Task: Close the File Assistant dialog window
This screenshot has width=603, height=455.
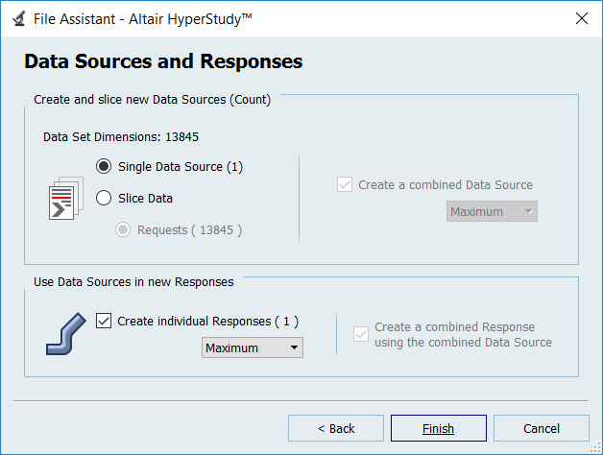Action: click(580, 18)
